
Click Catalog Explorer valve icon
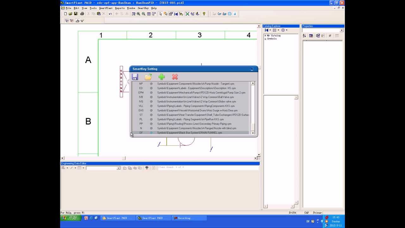point(266,30)
